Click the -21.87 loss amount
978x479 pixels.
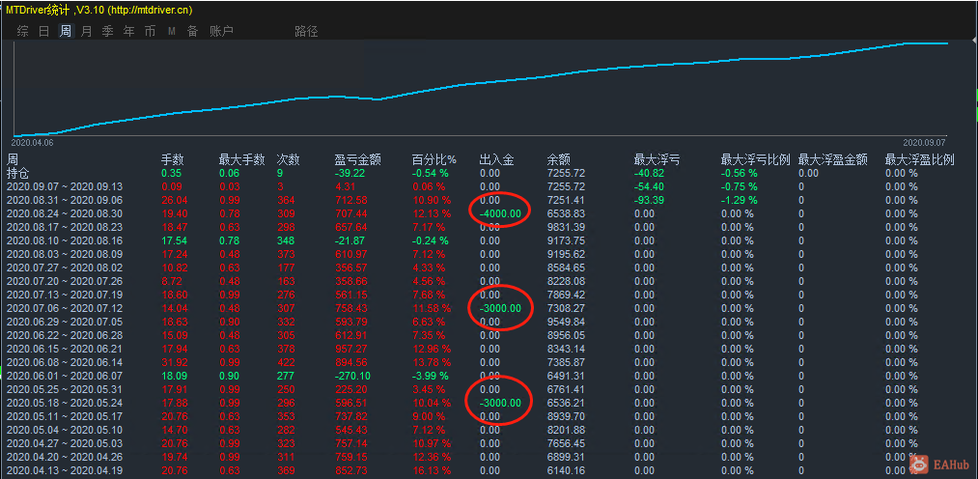(349, 240)
